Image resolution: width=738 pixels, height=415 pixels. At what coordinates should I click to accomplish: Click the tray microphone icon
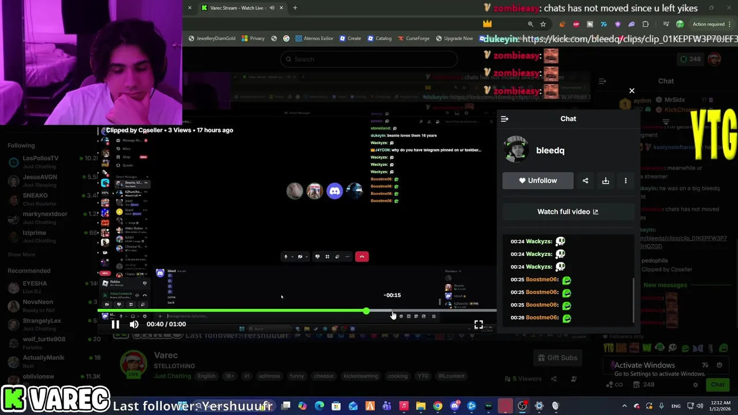661,406
